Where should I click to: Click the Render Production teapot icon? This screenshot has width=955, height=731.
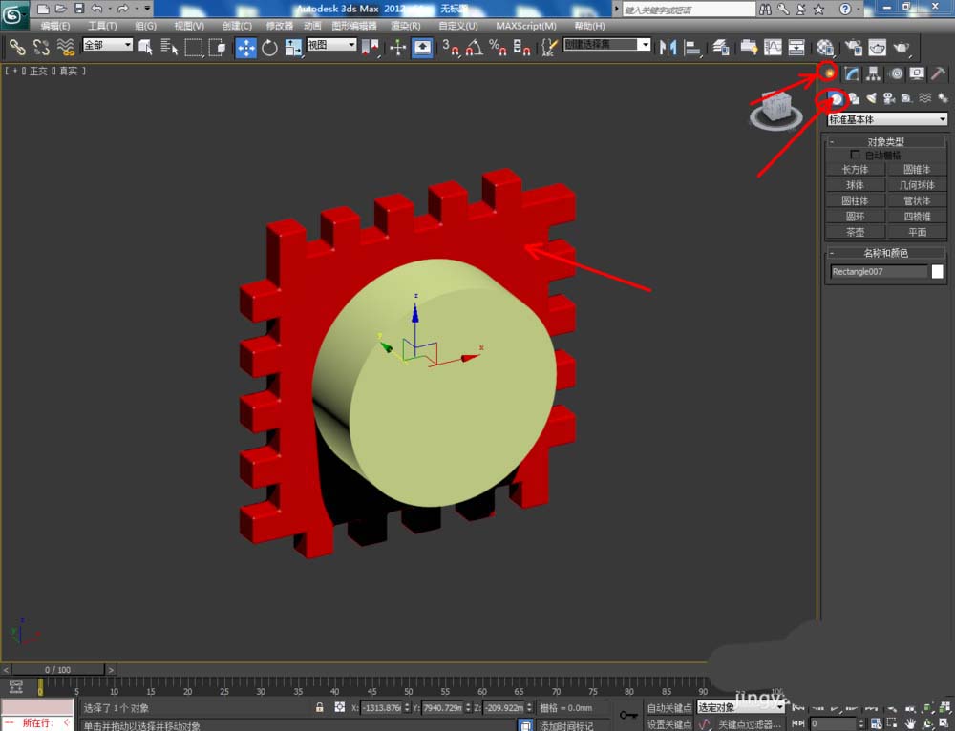tap(901, 48)
